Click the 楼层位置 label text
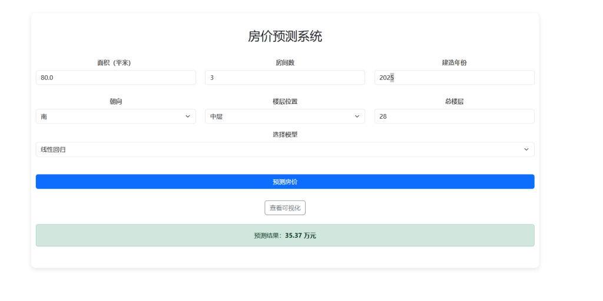The image size is (603, 301). [x=285, y=102]
